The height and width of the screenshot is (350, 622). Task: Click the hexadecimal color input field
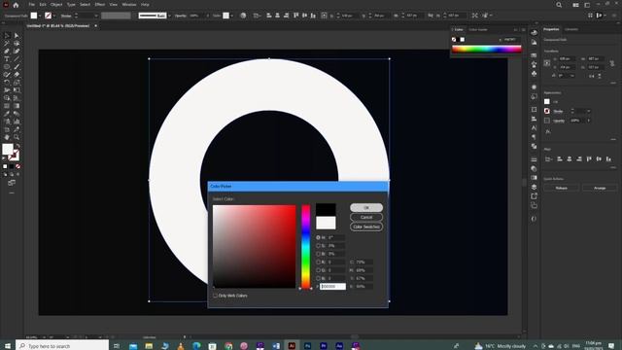click(x=332, y=287)
